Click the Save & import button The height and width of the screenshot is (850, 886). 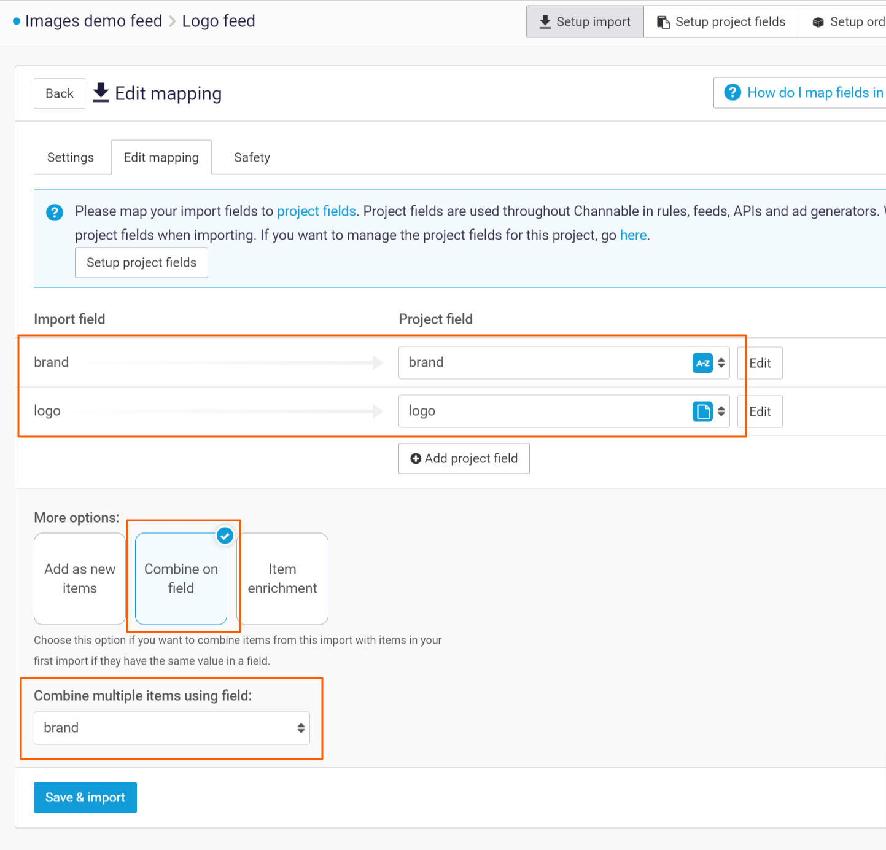point(85,797)
